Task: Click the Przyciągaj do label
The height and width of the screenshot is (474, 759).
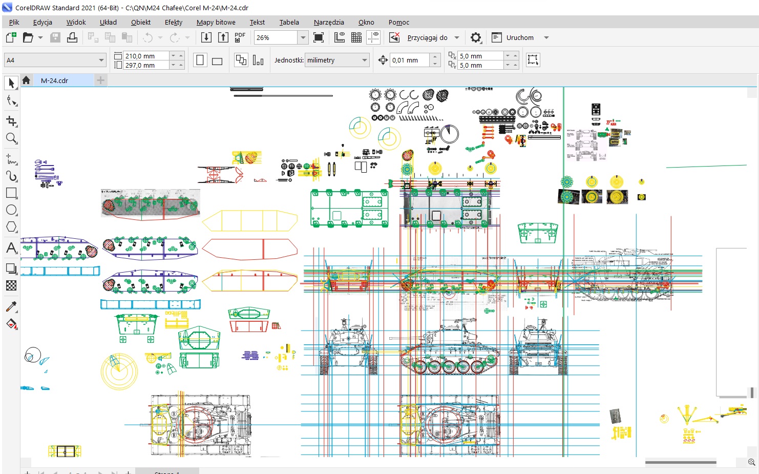Action: 427,37
